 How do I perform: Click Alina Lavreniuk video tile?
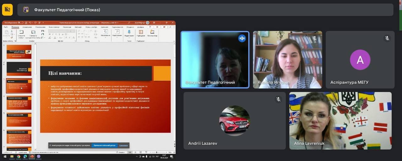340,121
